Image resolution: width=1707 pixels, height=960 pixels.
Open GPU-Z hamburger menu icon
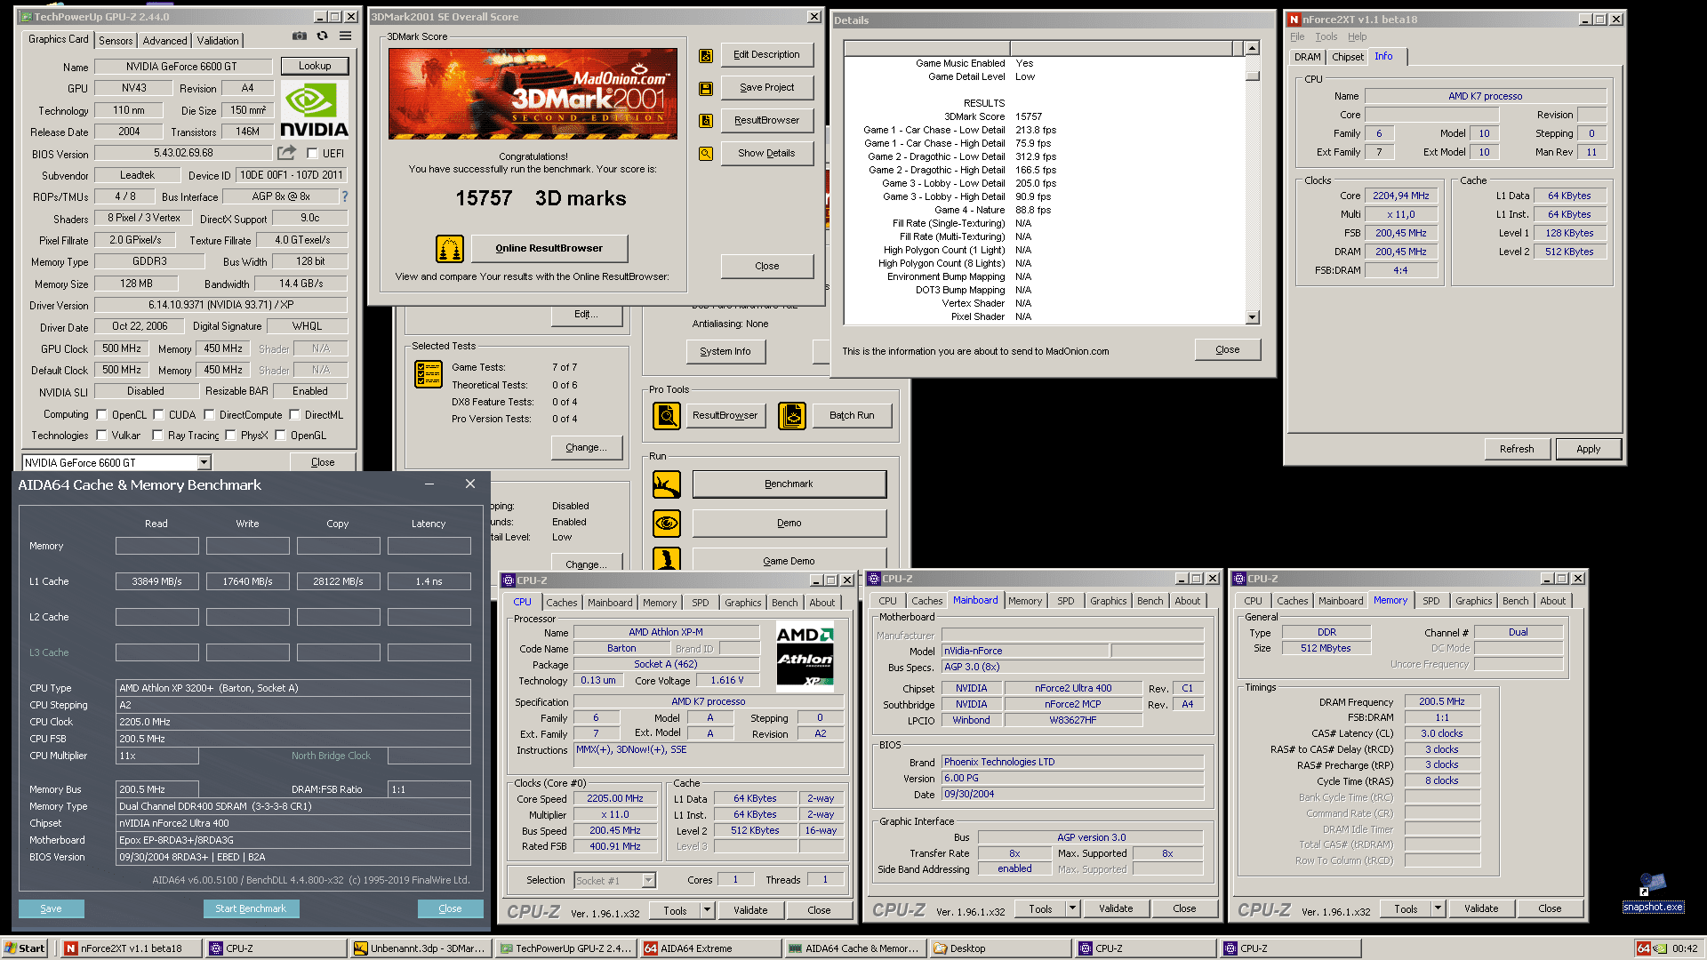(345, 36)
